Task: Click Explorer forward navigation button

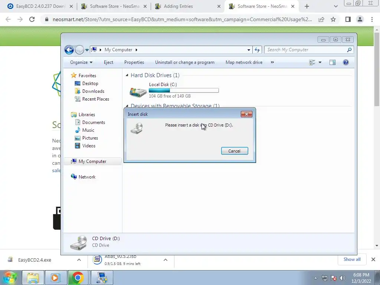Action: pyautogui.click(x=79, y=50)
